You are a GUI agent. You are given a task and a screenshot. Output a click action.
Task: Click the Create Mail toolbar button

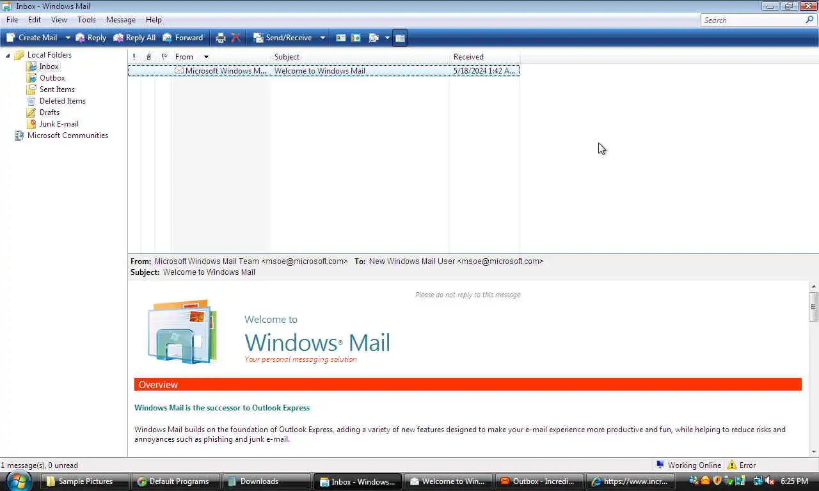pyautogui.click(x=32, y=38)
